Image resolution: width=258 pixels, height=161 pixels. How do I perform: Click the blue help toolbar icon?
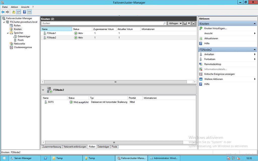tap(24, 12)
